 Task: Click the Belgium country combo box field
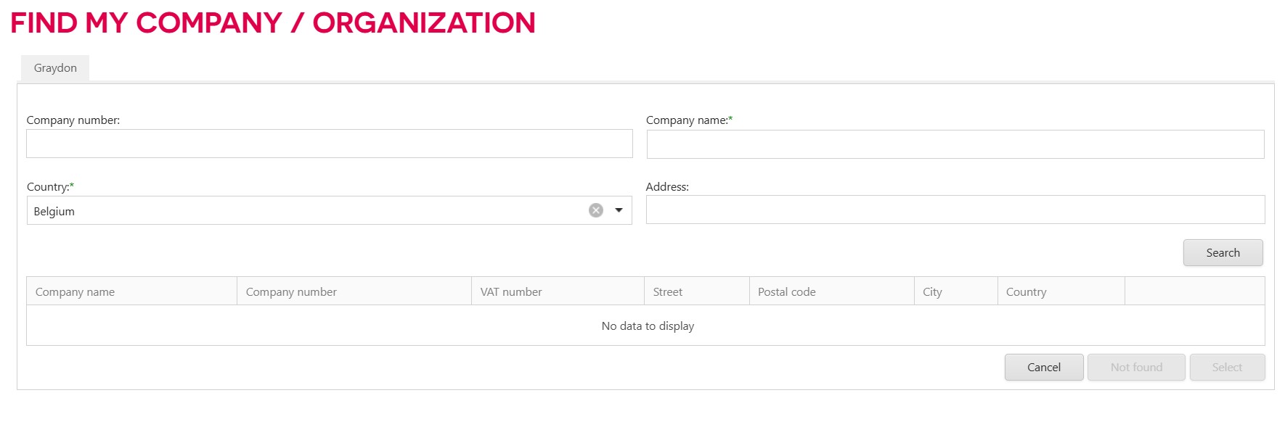(x=305, y=211)
